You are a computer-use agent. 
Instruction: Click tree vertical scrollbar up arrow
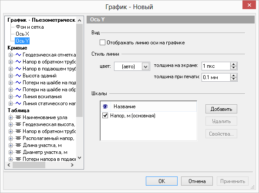click(x=80, y=20)
